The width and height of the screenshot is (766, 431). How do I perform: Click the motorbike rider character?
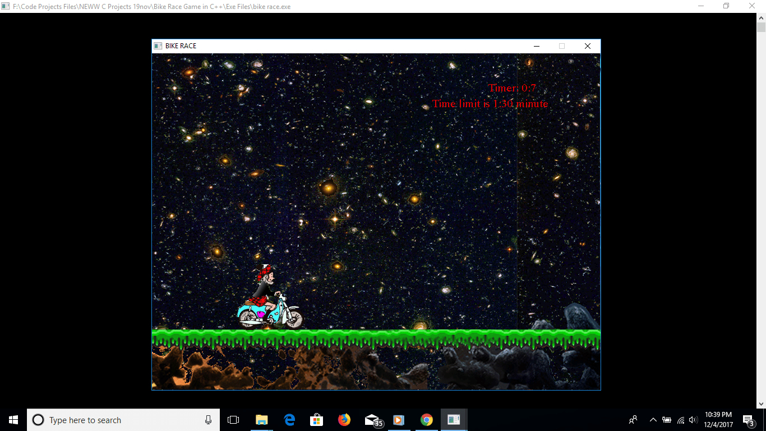(270, 297)
